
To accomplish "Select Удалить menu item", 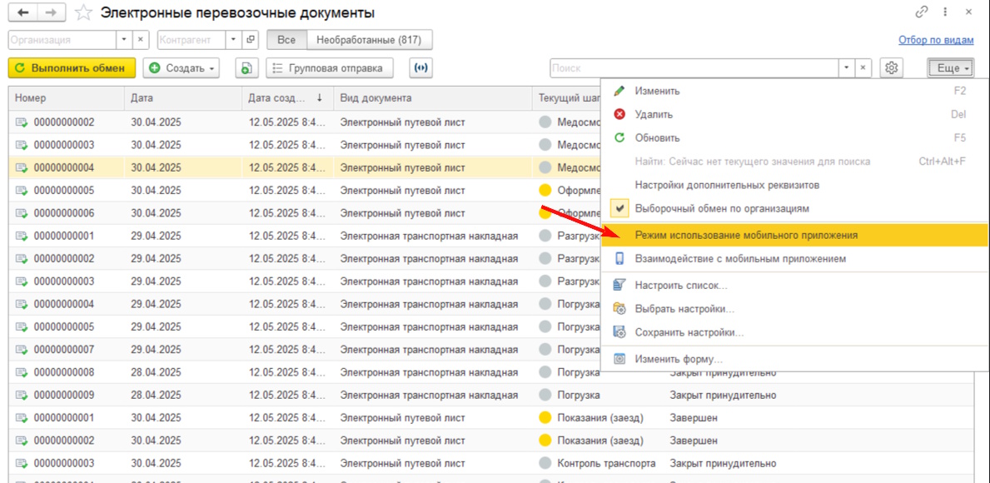I will coord(794,114).
